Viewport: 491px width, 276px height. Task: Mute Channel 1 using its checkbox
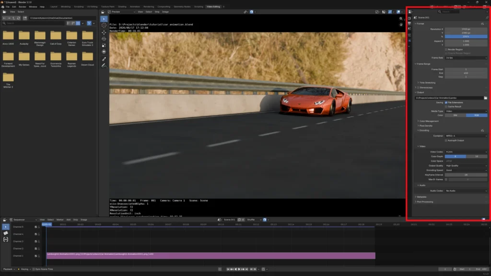(x=35, y=256)
